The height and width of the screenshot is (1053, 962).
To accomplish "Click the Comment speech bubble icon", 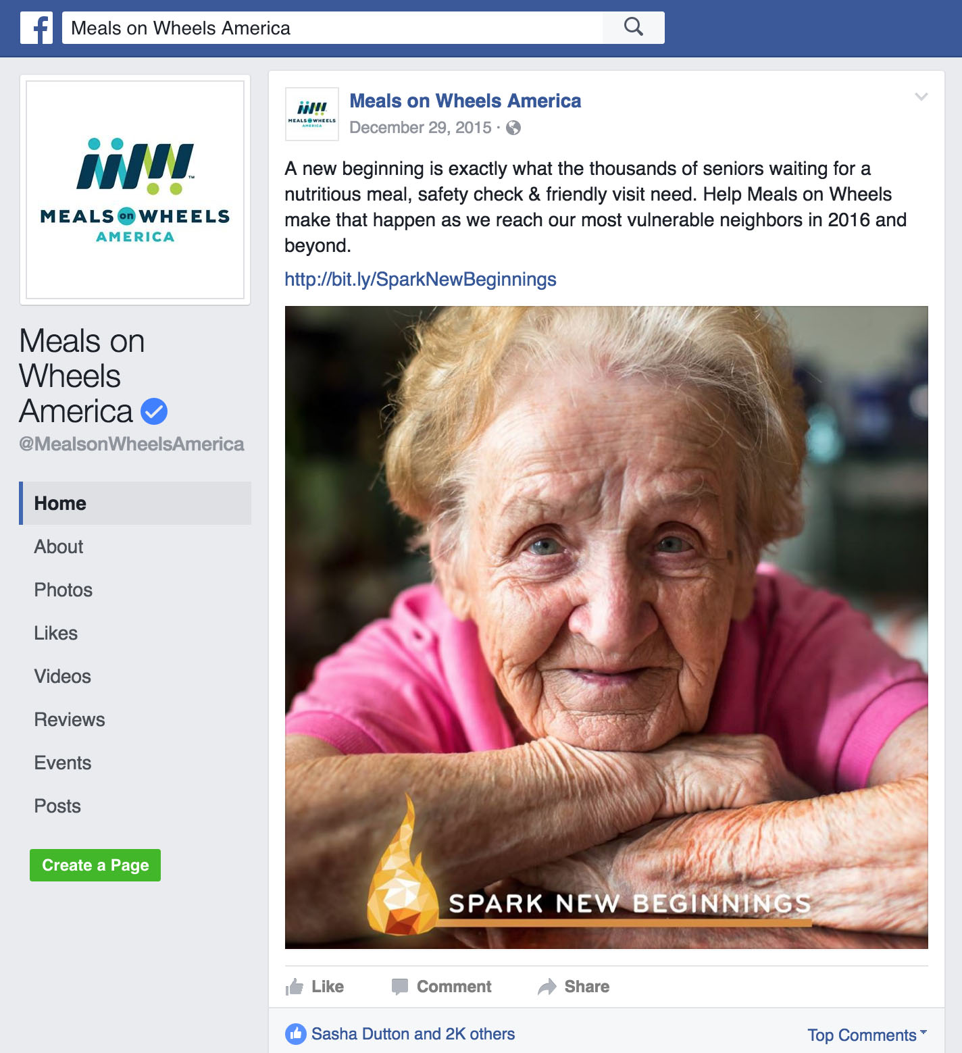I will (x=400, y=987).
